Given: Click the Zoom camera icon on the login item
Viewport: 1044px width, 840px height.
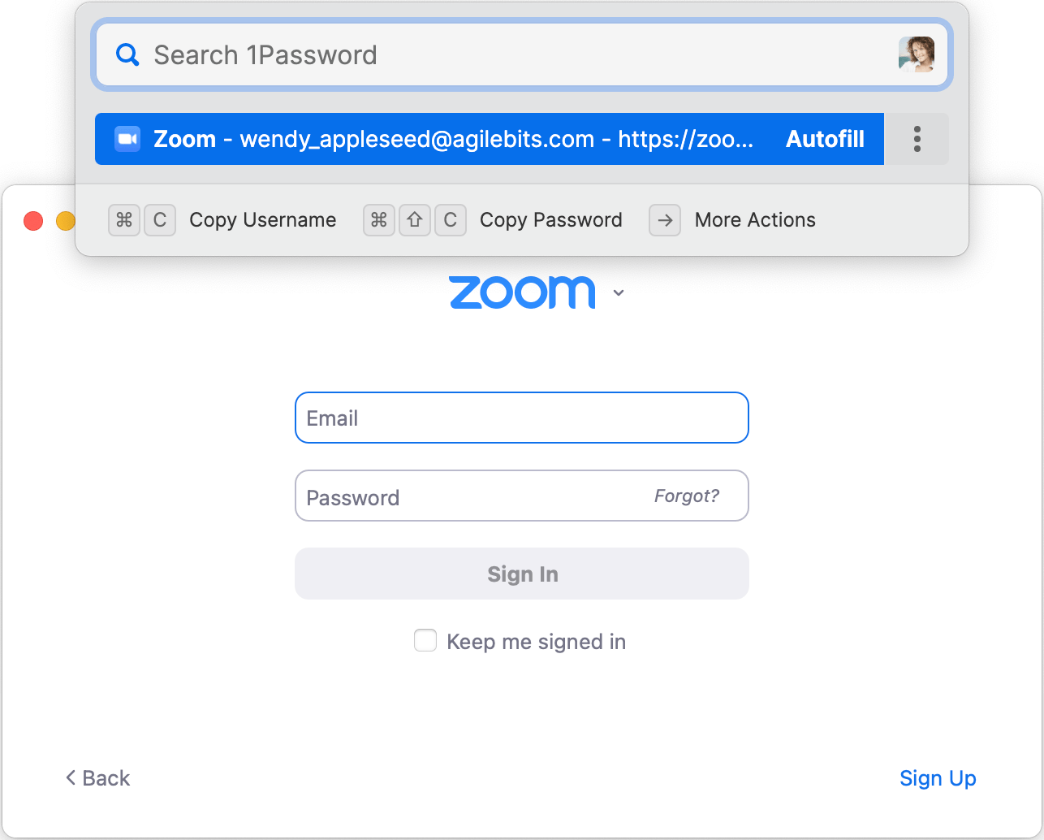Looking at the screenshot, I should click(127, 139).
